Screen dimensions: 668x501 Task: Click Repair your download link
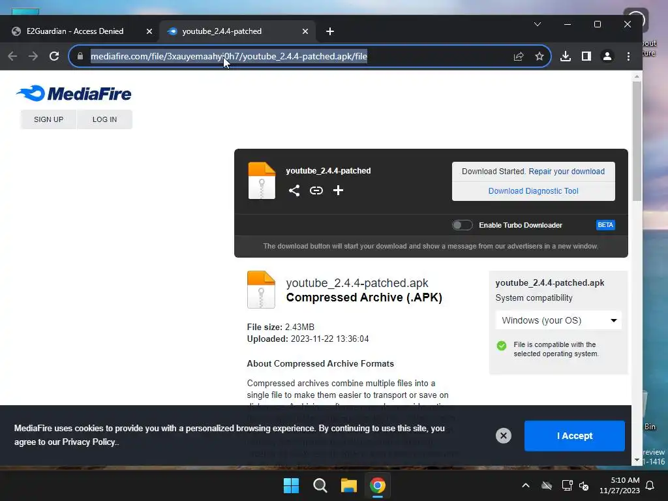click(566, 172)
